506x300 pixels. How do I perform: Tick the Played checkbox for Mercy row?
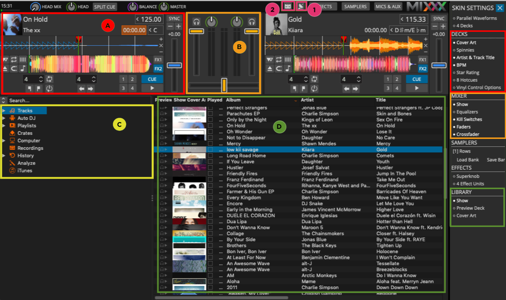point(210,144)
